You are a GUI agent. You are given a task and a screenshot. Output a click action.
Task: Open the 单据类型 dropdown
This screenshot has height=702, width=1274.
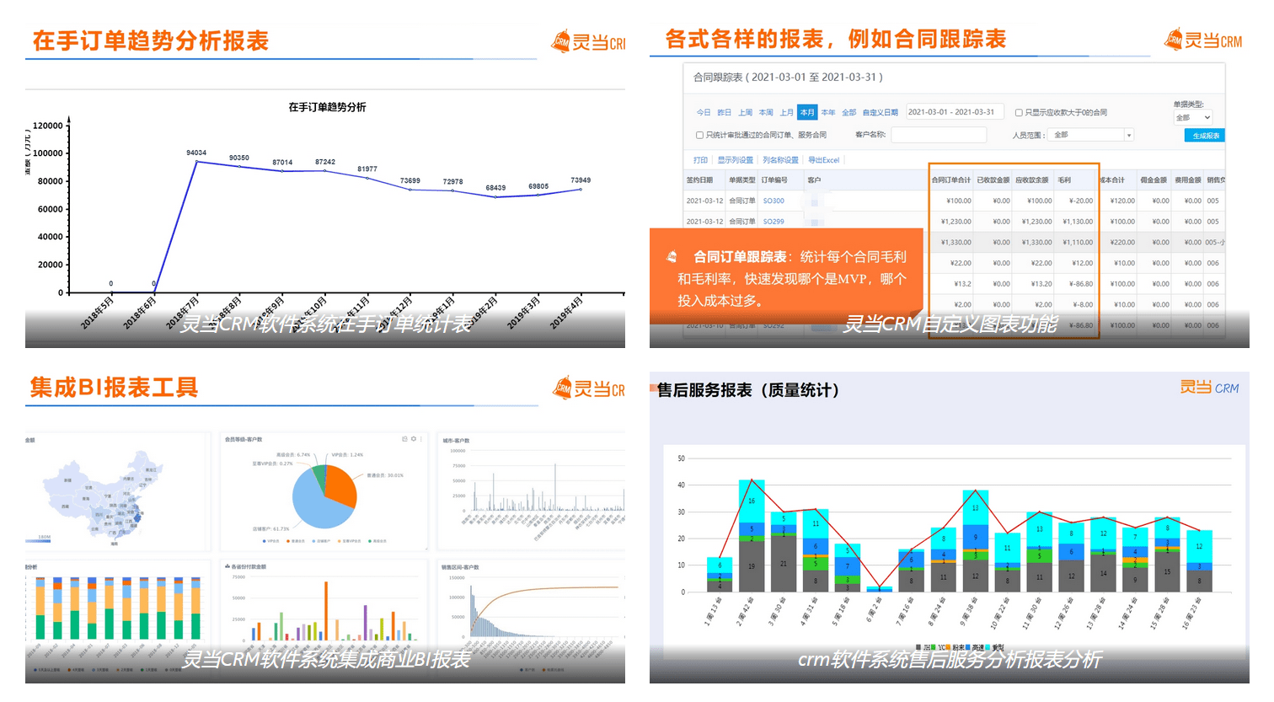[x=1192, y=118]
